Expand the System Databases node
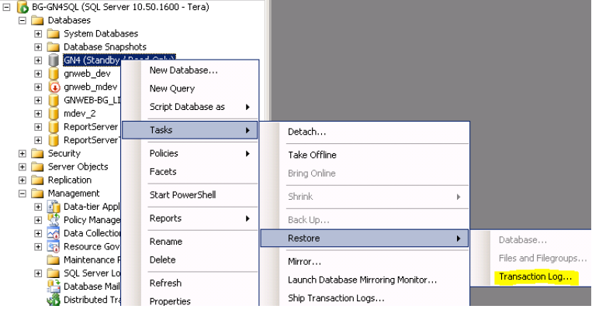Screen dimensions: 592x309 (x=38, y=34)
